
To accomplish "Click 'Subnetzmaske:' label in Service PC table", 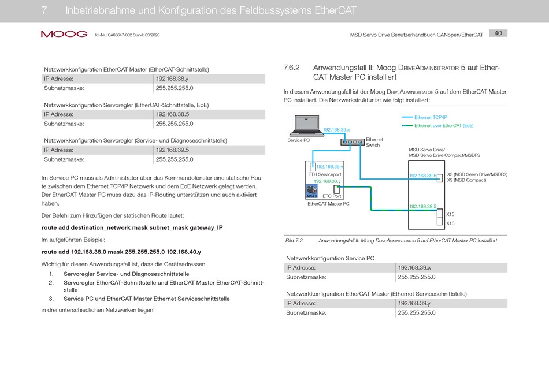I will click(306, 277).
